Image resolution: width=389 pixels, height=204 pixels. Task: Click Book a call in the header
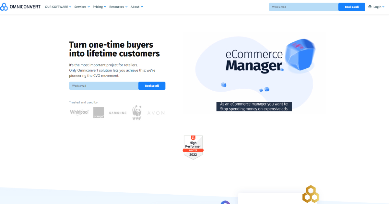[x=352, y=7]
